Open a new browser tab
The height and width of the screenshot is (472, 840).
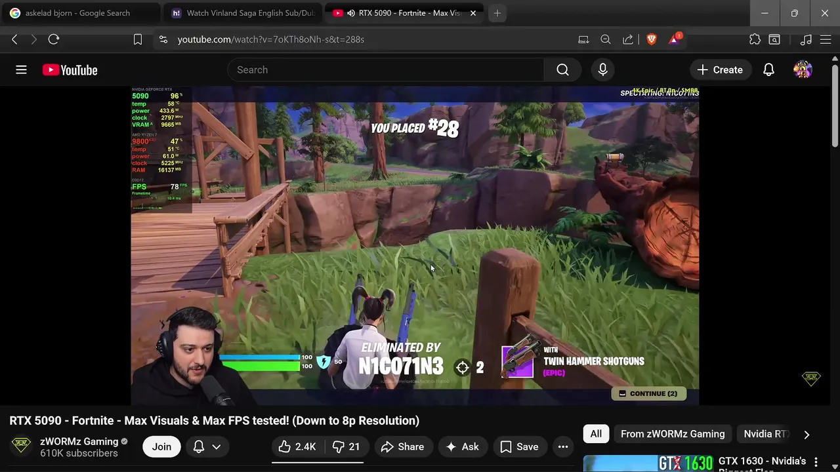coord(497,13)
